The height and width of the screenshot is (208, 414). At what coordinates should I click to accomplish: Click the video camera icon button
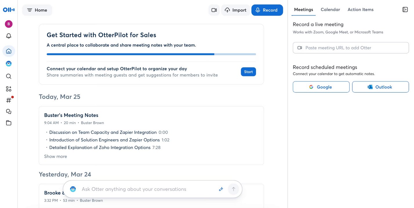click(x=214, y=10)
